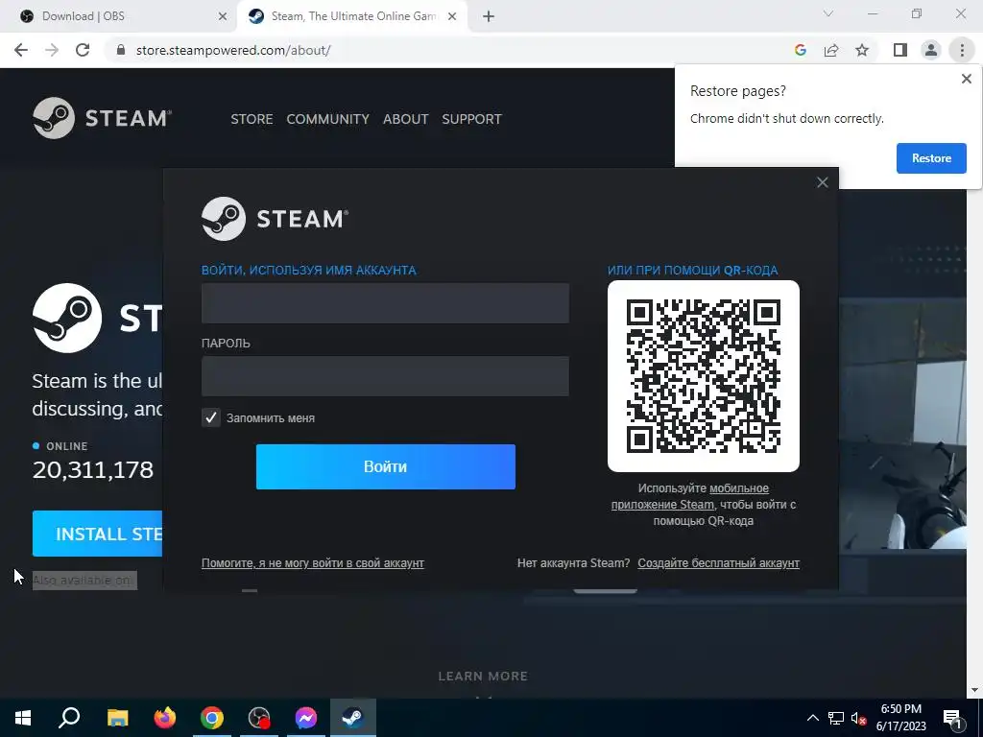Click the INSTALL STEAM button
Viewport: 983px width, 737px height.
click(98, 534)
